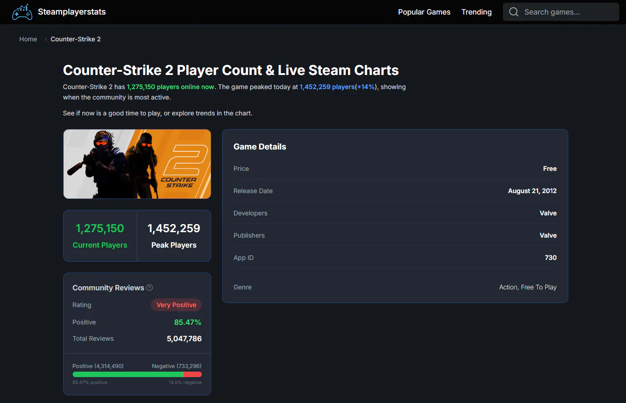Click the Community Reviews heading
This screenshot has height=403, width=626.
click(108, 288)
